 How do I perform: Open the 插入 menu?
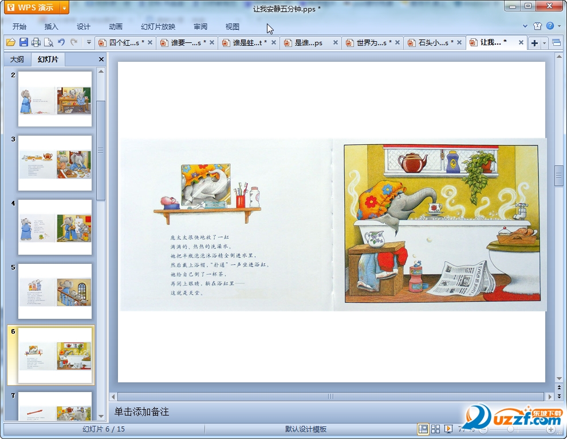coord(51,27)
